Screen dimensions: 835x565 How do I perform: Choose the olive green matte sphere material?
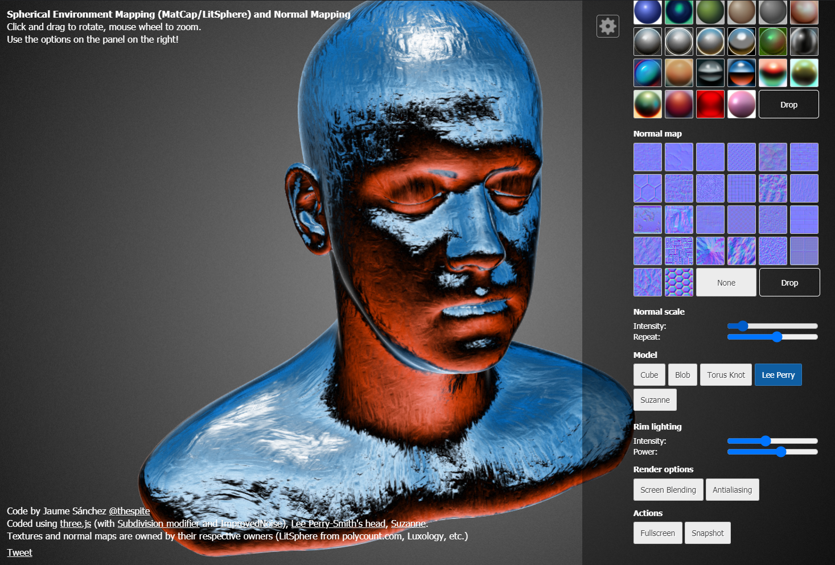pos(710,12)
